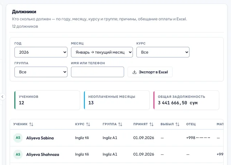Open student Aliyeva Shahnoza row name

point(43,155)
